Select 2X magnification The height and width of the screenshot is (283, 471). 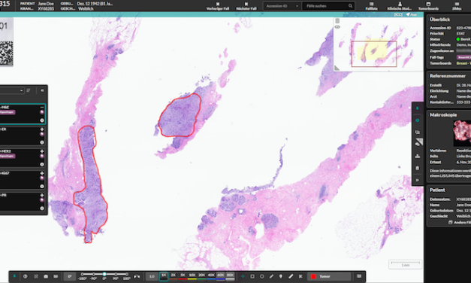click(174, 276)
